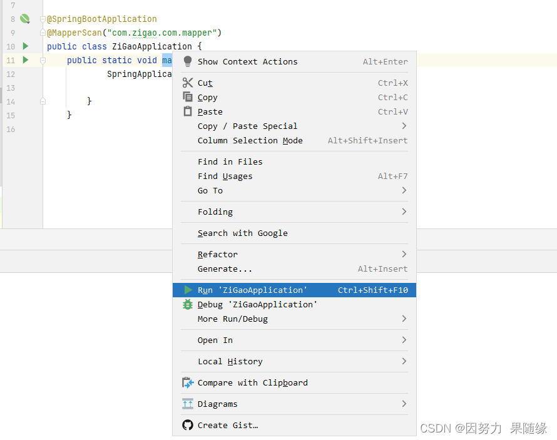This screenshot has height=440, width=557.
Task: Click the Paste clipboard icon
Action: click(x=188, y=111)
